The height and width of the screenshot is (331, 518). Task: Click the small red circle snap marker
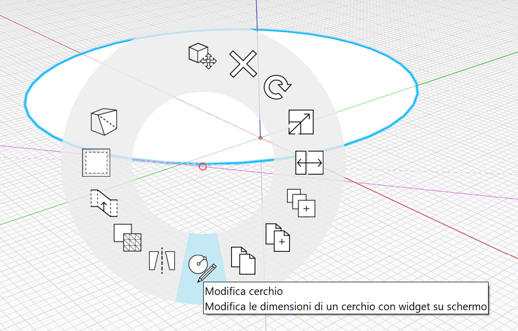click(x=203, y=167)
